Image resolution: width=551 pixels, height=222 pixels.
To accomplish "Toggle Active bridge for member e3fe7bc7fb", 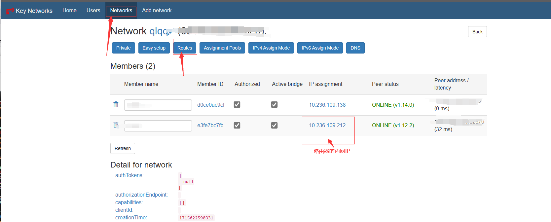I will click(274, 126).
